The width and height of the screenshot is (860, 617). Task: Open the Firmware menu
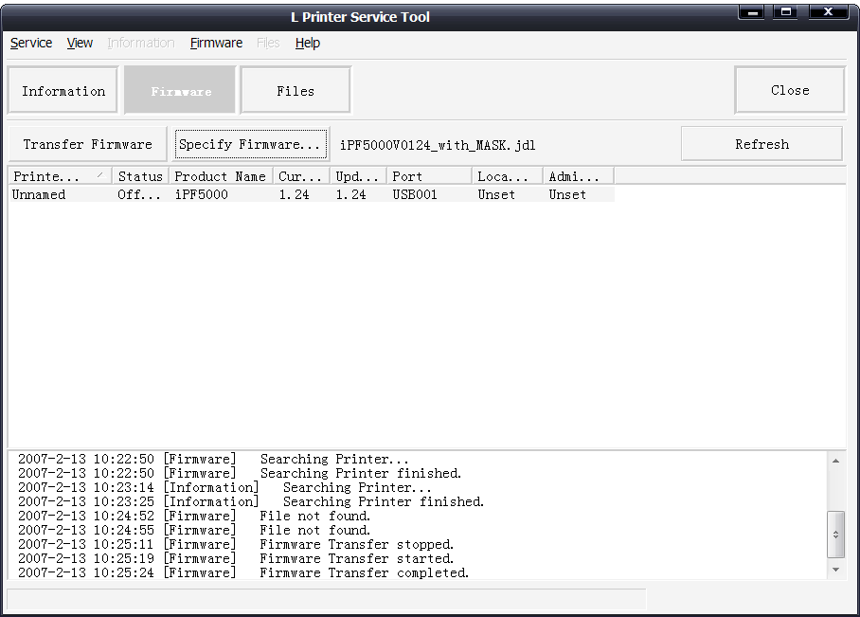[216, 43]
